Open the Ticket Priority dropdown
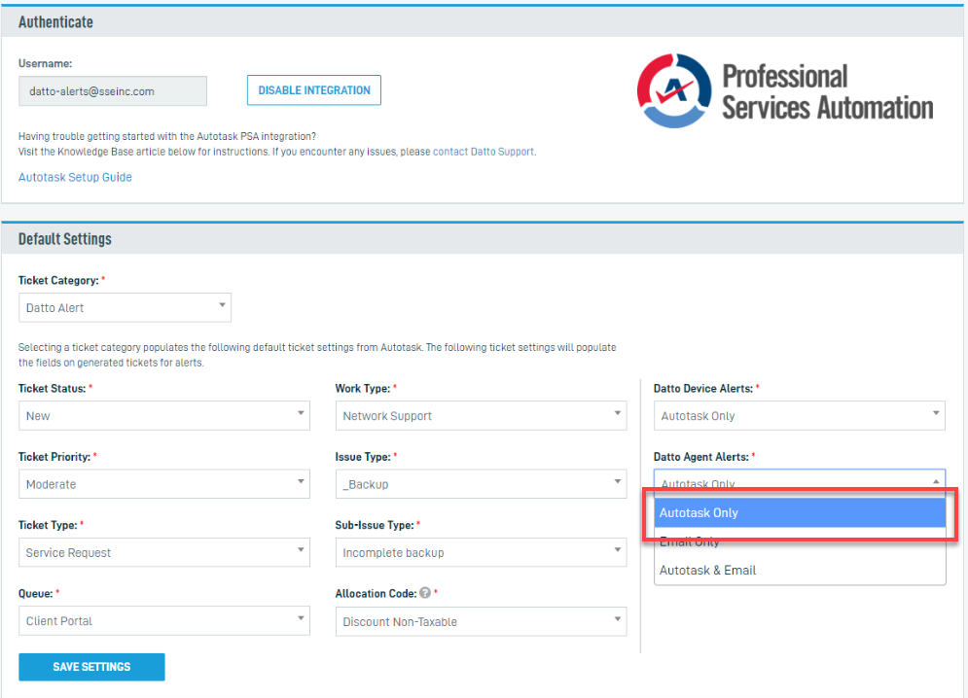 [x=164, y=484]
